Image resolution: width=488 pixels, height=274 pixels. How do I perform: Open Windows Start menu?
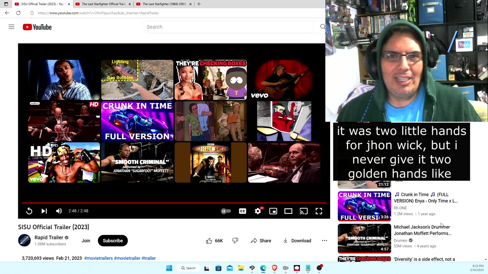point(169,268)
